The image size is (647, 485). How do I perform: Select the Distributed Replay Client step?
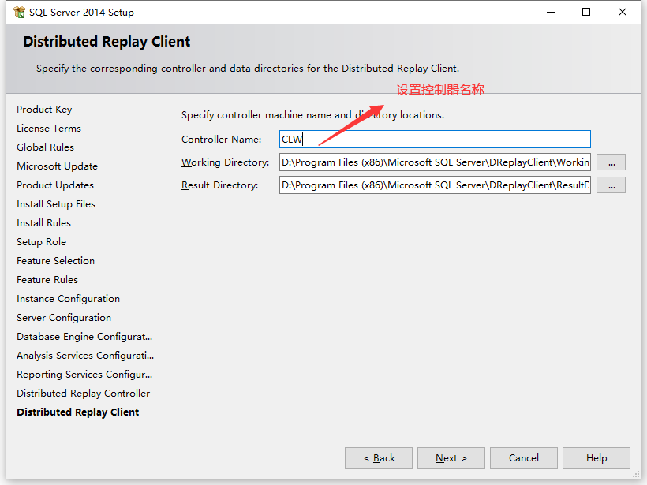tap(78, 412)
